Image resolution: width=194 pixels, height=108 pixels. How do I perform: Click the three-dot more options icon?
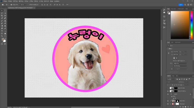point(68,5)
